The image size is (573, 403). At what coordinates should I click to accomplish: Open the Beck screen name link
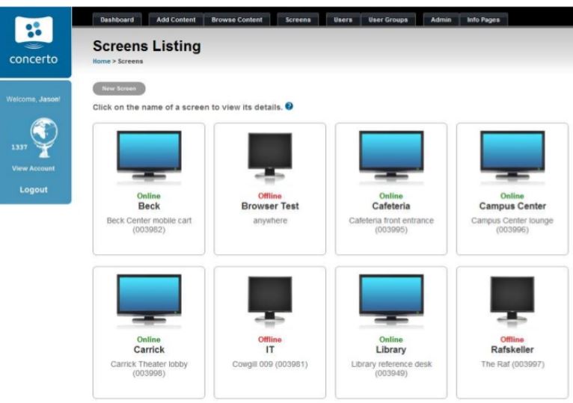tap(149, 206)
